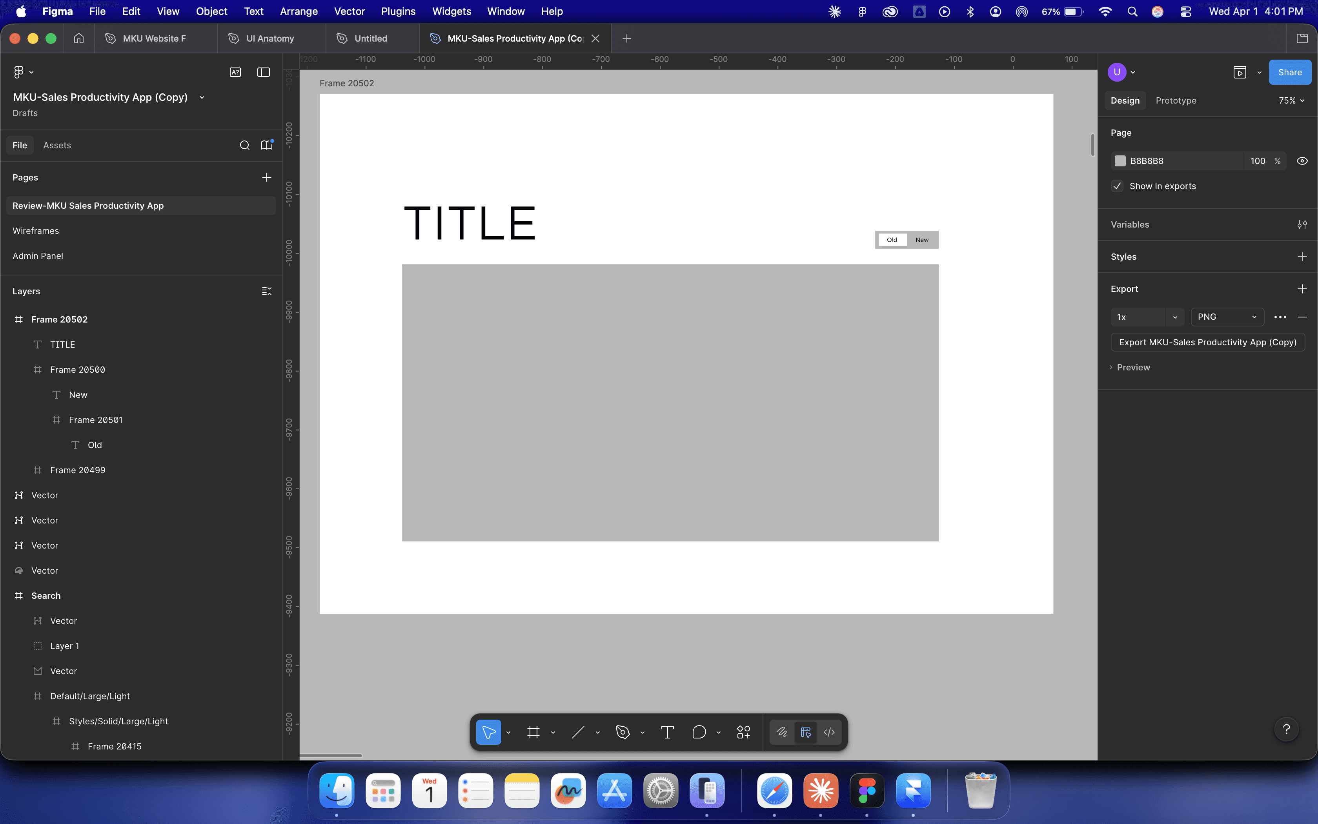Viewport: 1318px width, 824px height.
Task: Select the Frame tool
Action: coord(533,732)
